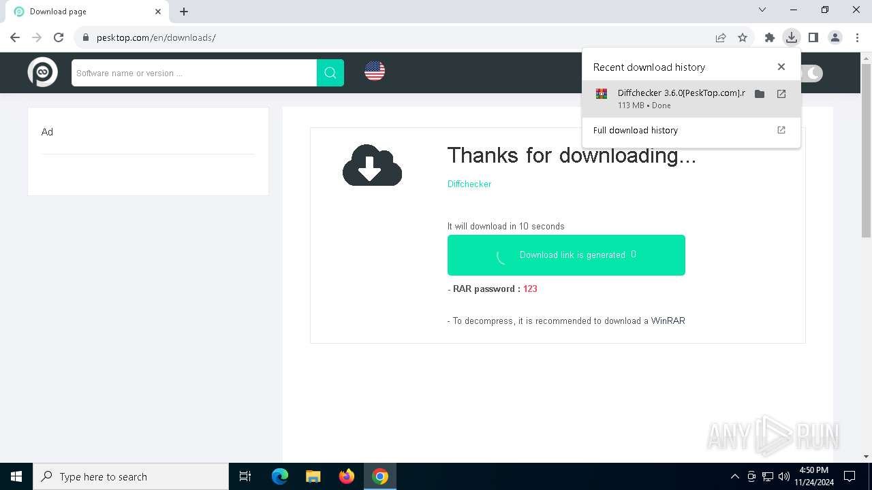Go back to the previous page
The image size is (872, 490).
15,37
